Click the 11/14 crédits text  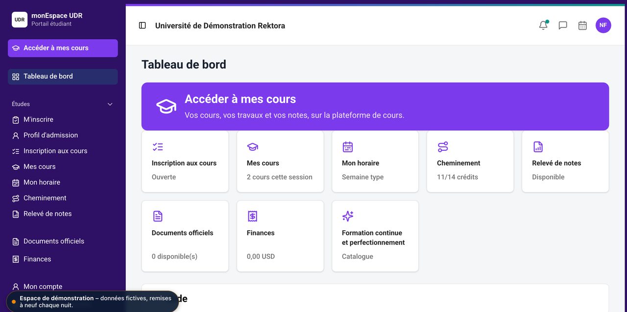click(458, 177)
